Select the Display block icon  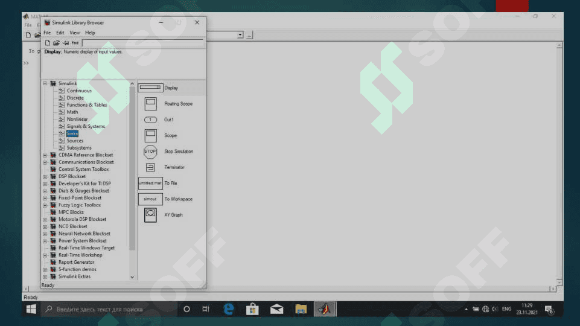(150, 88)
